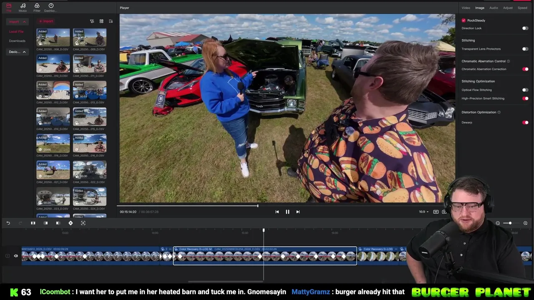Viewport: 534px width, 300px height.
Task: Select the selected 0028_D.OSV timeline clip
Action: [x=265, y=255]
